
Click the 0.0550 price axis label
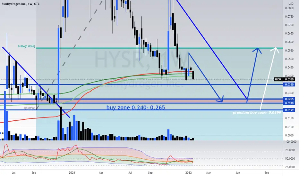[289, 51]
